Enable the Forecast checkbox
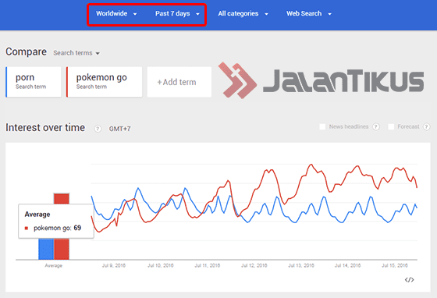The height and width of the screenshot is (298, 437). [391, 126]
